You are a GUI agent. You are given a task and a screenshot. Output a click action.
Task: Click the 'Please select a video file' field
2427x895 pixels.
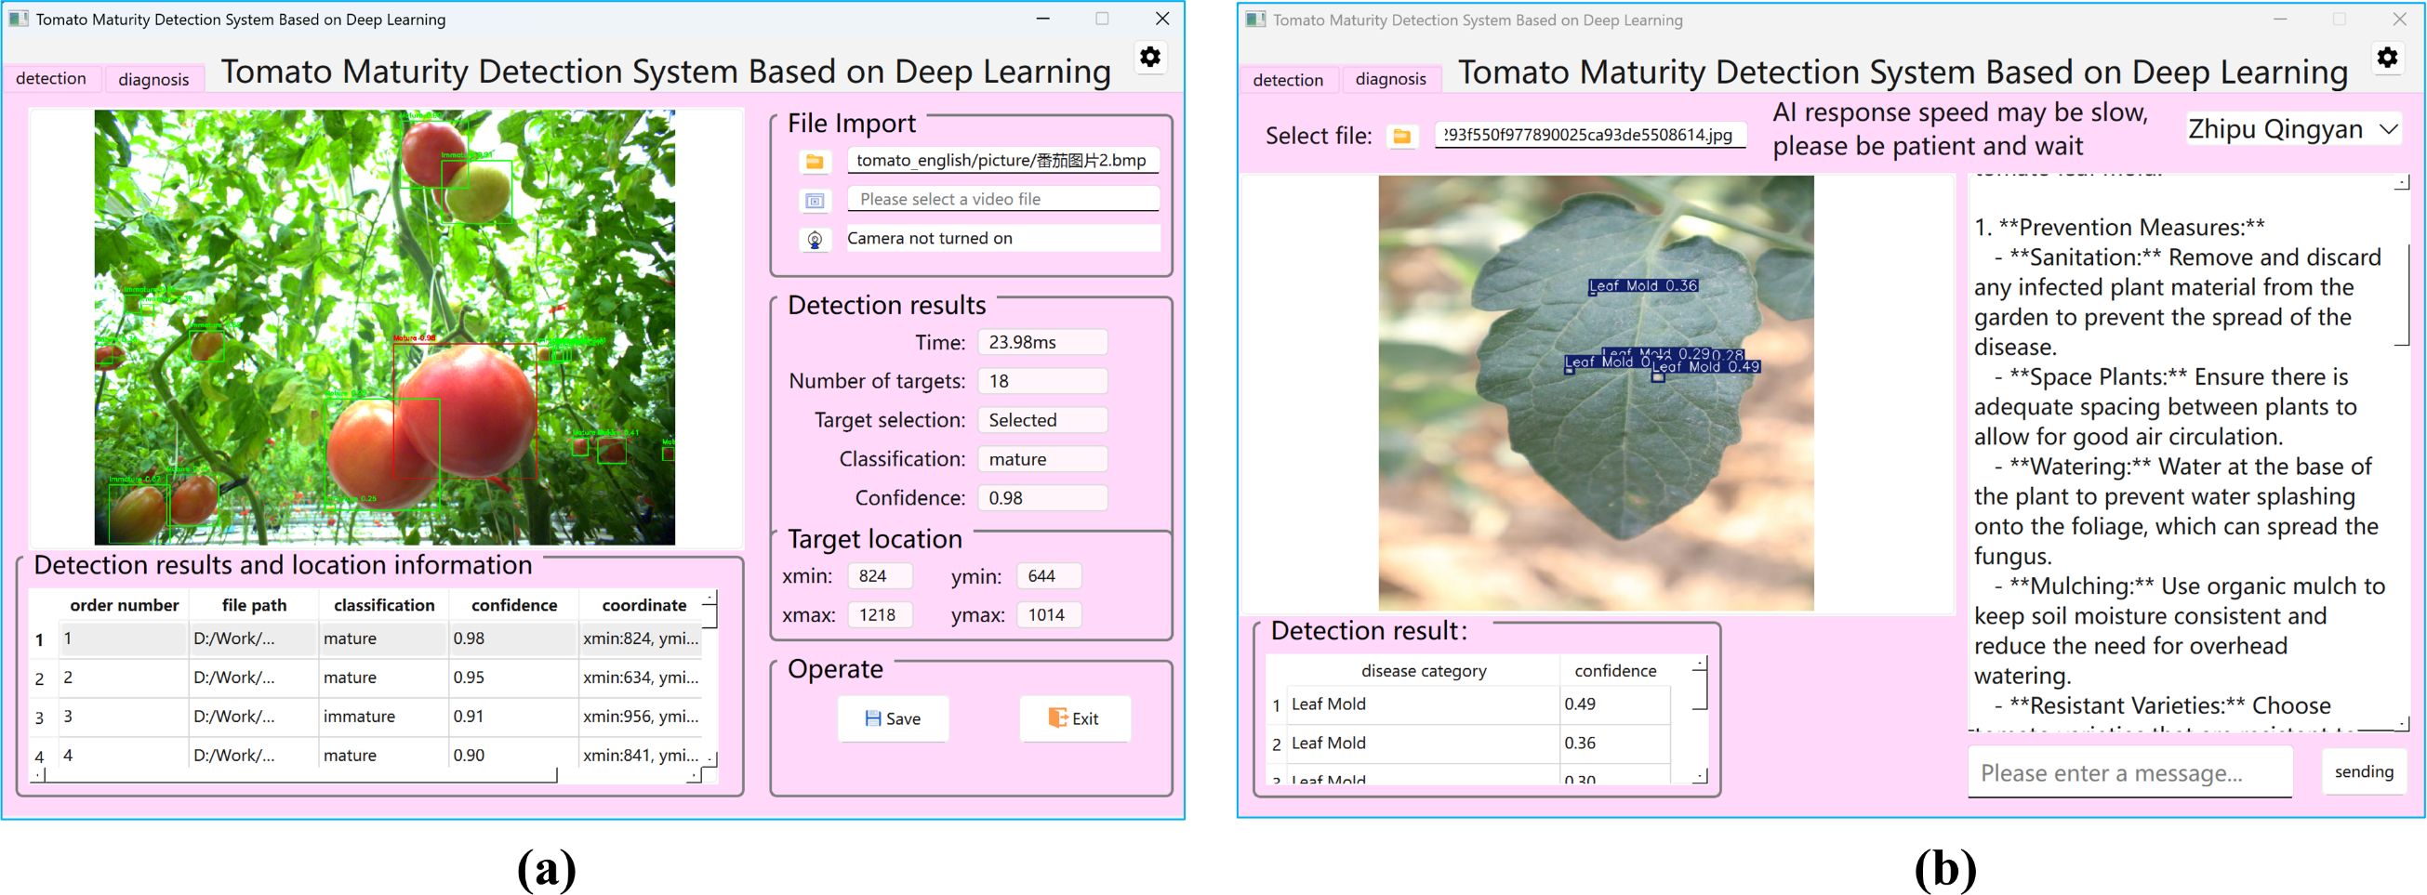(x=1001, y=200)
